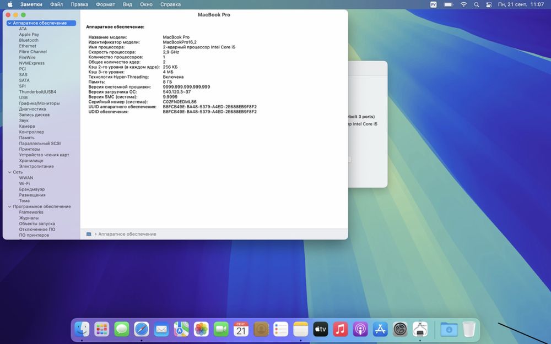Open the Apple menu logo
This screenshot has height=344, width=551.
tap(10, 4)
